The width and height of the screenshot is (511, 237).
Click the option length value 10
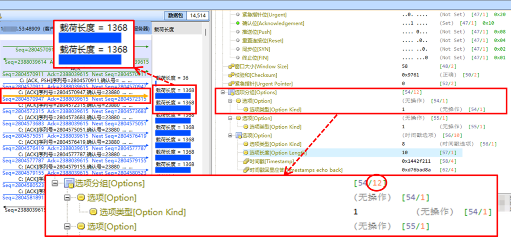405,153
